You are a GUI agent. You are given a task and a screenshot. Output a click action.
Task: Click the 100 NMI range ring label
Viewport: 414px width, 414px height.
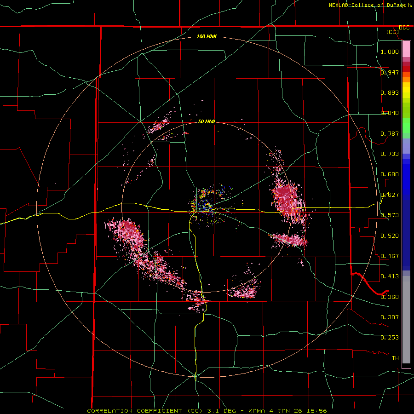[x=207, y=36]
